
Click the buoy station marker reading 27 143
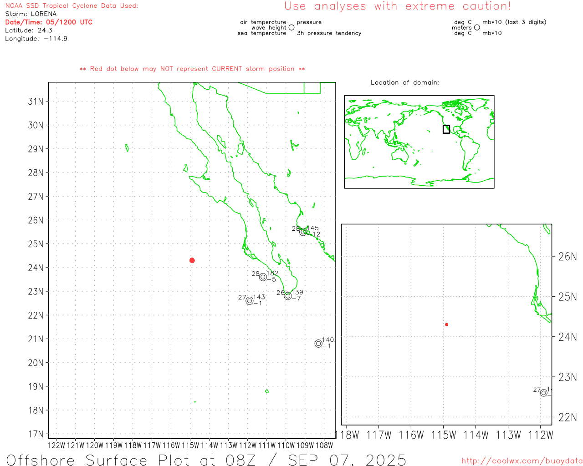coord(250,301)
